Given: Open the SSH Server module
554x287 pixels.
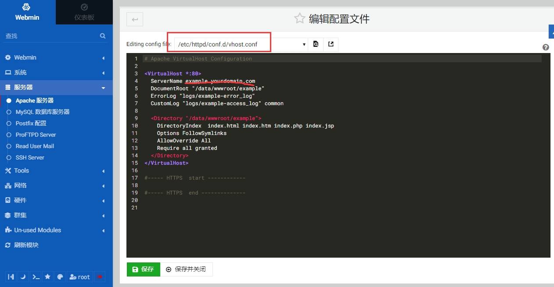Looking at the screenshot, I should click(30, 158).
